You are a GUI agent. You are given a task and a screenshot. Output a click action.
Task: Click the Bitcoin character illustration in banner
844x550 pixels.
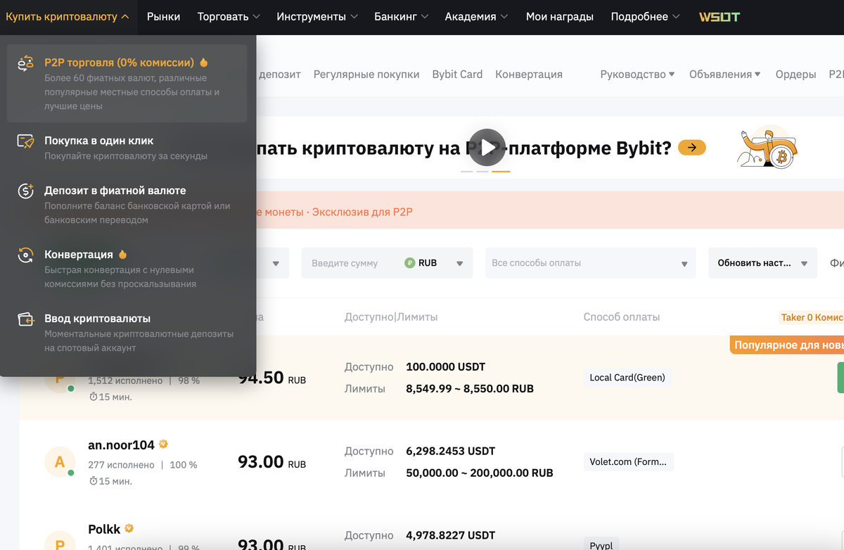click(x=767, y=148)
